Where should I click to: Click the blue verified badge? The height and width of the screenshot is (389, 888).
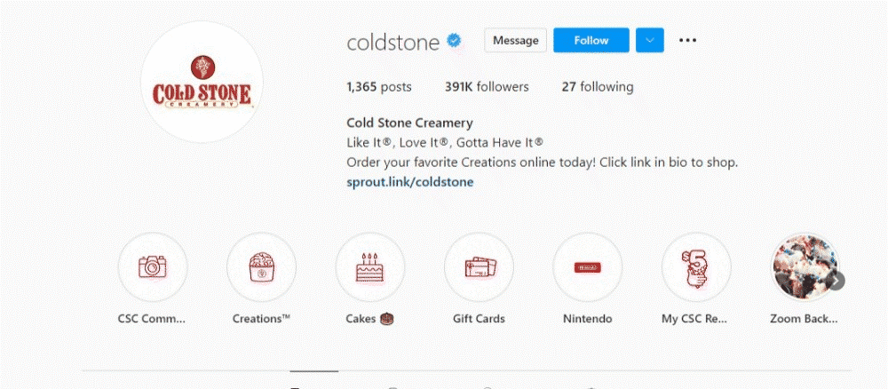point(454,40)
